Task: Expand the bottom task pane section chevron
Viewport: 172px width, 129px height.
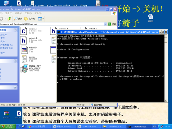Action: point(15,87)
